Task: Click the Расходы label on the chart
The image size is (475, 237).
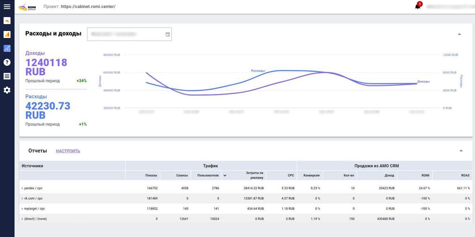Action: (258, 70)
